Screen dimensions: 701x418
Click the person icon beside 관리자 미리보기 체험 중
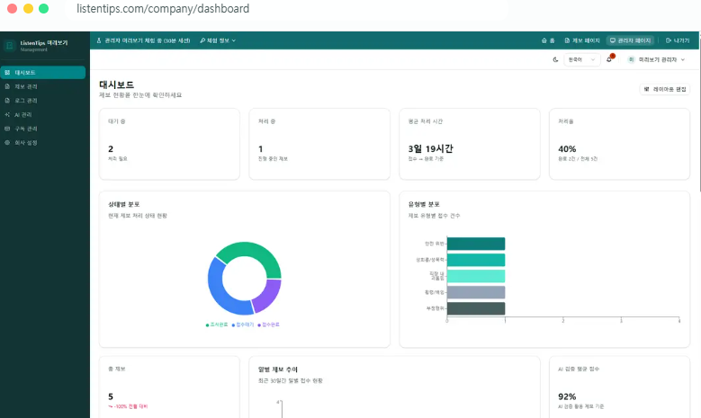pyautogui.click(x=99, y=40)
